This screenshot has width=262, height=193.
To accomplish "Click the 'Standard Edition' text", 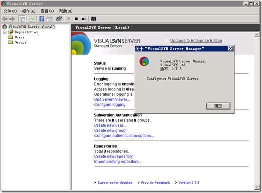I will pos(108,46).
